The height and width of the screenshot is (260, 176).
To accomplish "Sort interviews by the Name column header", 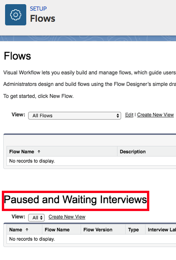I will [x=16, y=230].
